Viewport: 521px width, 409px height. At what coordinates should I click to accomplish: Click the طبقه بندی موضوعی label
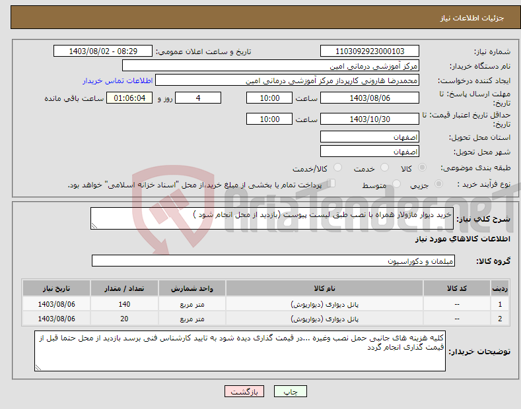[475, 168]
